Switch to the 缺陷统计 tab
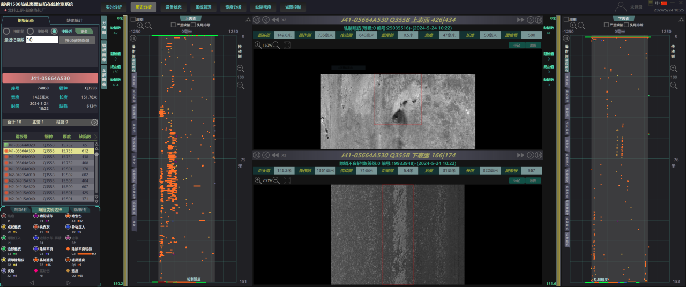 tap(74, 20)
